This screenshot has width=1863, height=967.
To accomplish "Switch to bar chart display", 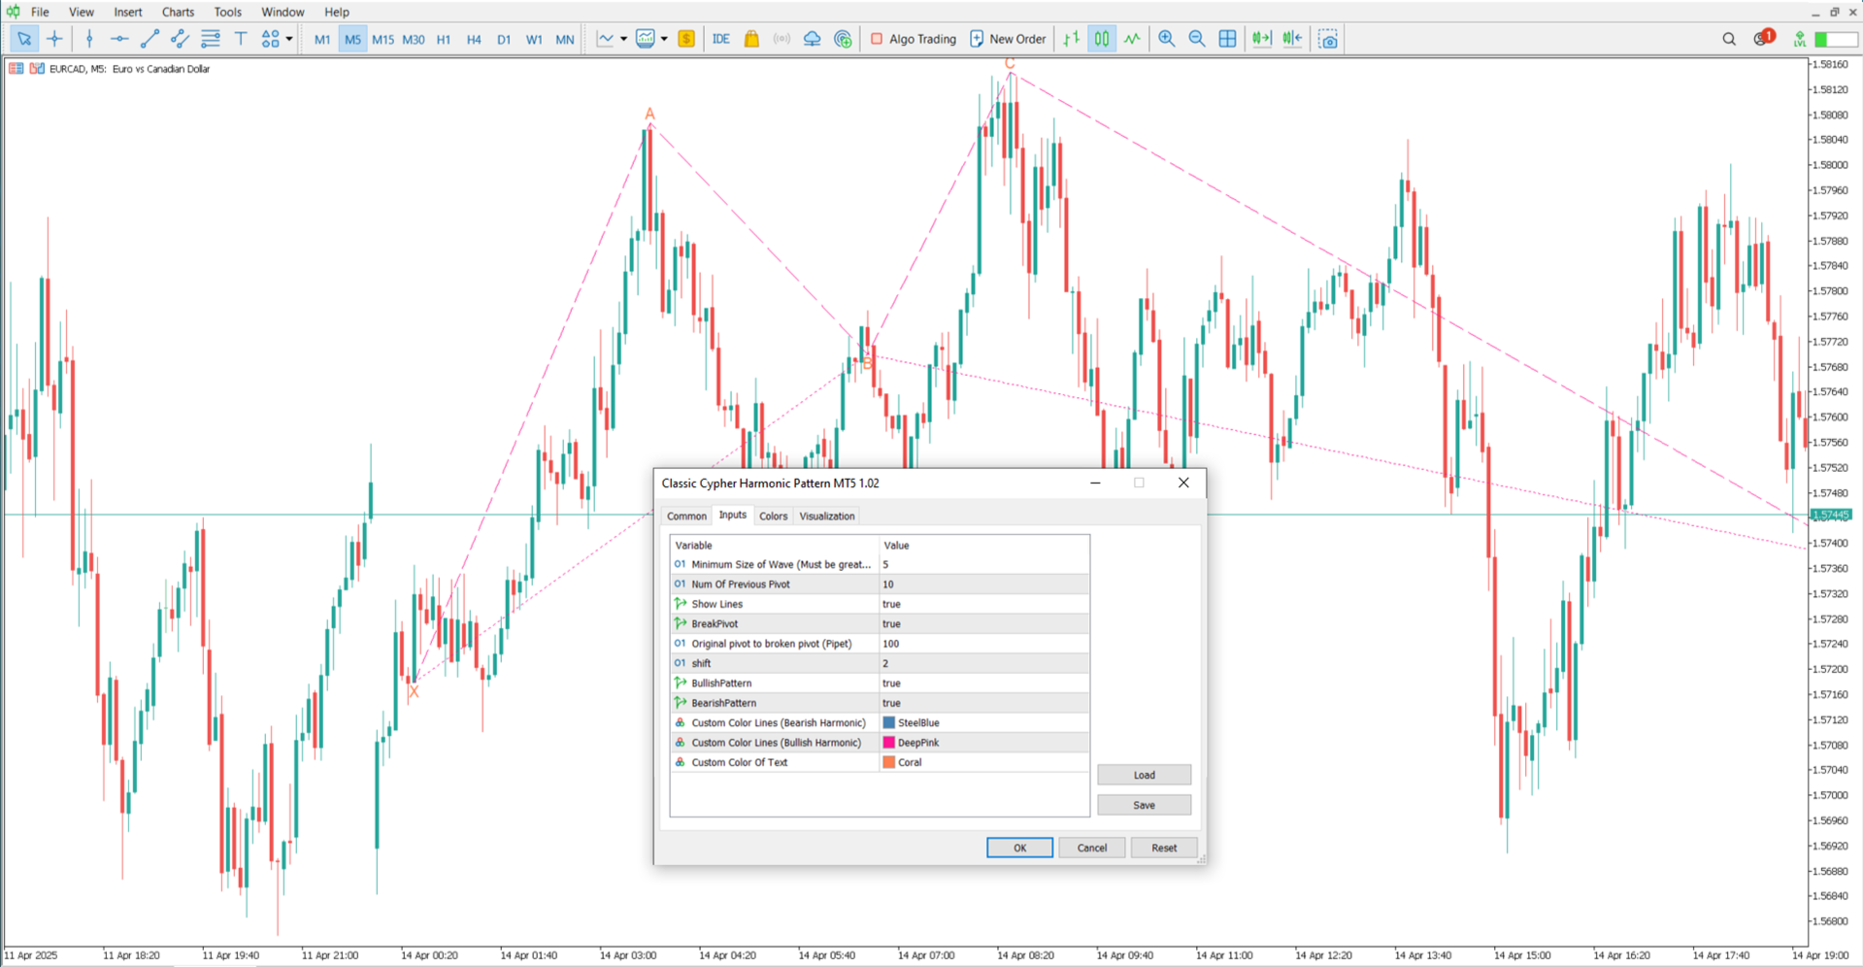I will tap(1072, 39).
